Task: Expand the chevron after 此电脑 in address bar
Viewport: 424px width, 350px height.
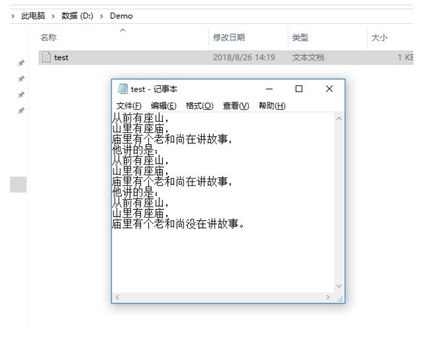Action: pyautogui.click(x=53, y=16)
